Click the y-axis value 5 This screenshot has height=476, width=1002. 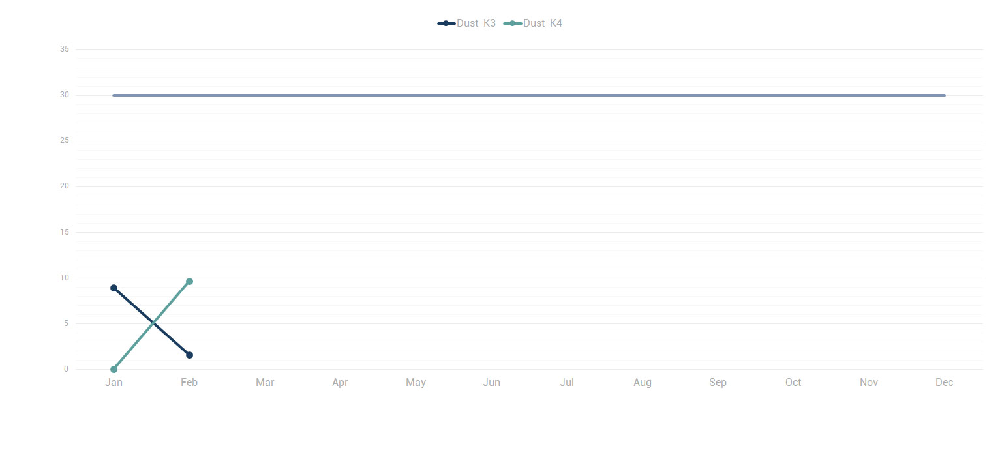click(66, 323)
